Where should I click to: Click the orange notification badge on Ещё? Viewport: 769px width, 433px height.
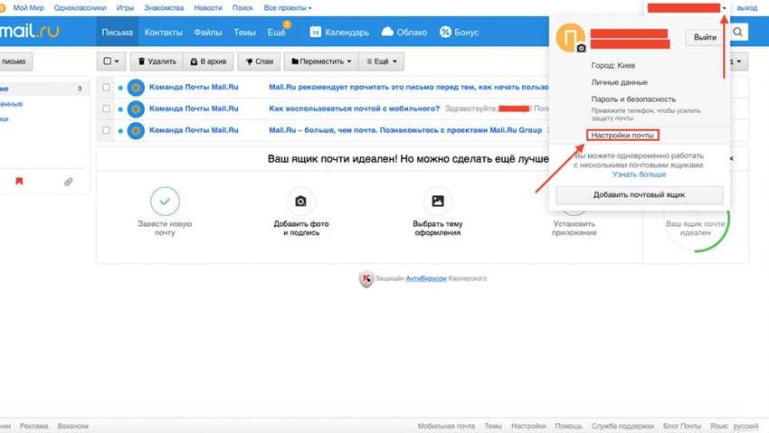[287, 24]
